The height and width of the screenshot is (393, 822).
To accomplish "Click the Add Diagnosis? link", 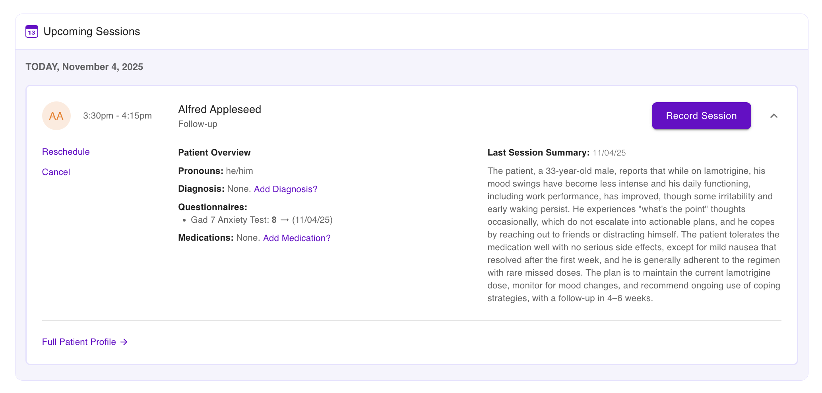I will (x=285, y=189).
